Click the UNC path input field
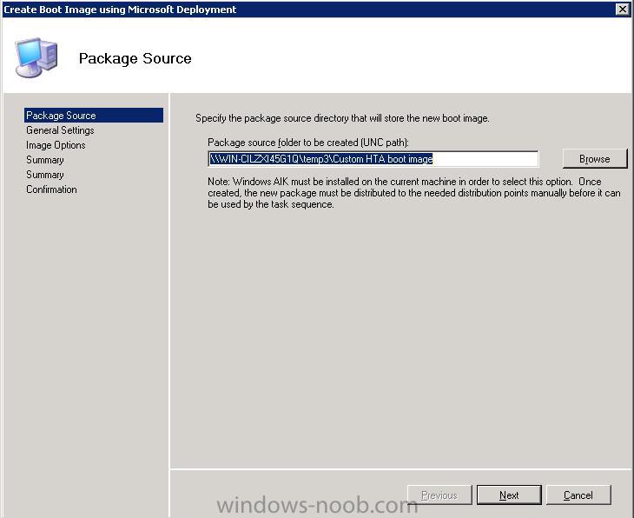Screen dimensions: 634x518 coord(373,159)
